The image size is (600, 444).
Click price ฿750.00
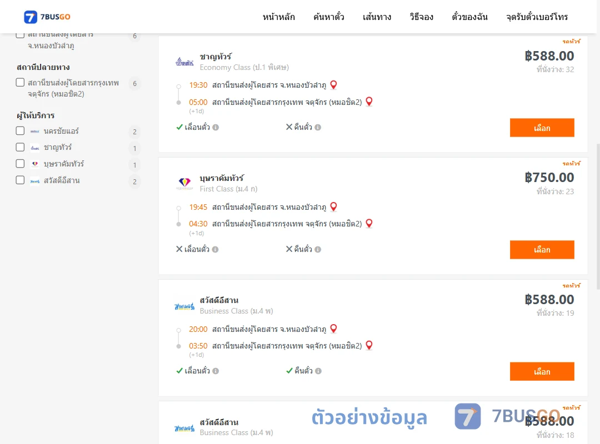549,178
